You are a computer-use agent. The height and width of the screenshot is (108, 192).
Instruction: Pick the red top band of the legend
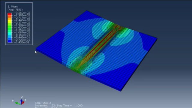[x=10, y=14]
